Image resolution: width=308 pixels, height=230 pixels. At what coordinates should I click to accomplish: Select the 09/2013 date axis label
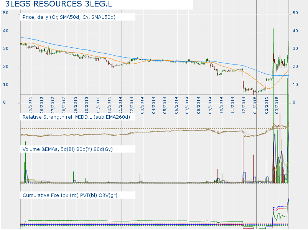pos(76,105)
